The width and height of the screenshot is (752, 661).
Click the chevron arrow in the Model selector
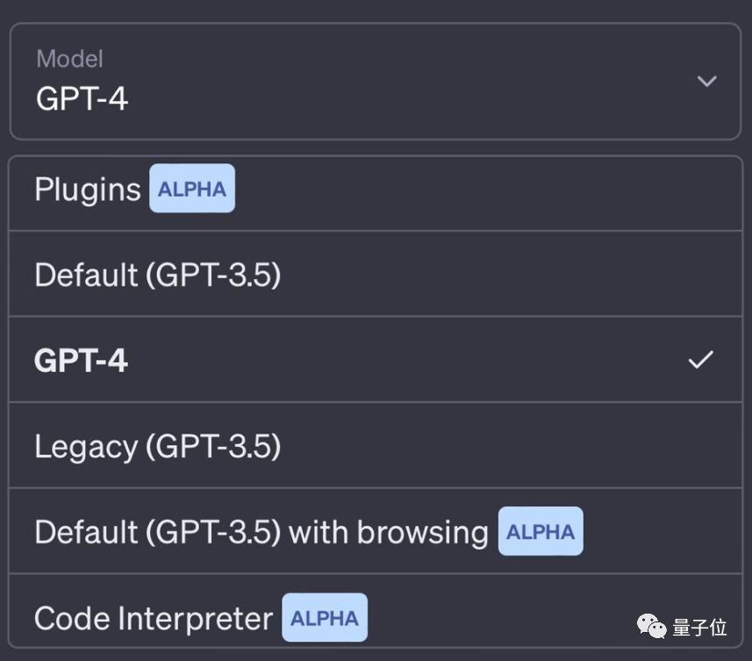[x=706, y=82]
